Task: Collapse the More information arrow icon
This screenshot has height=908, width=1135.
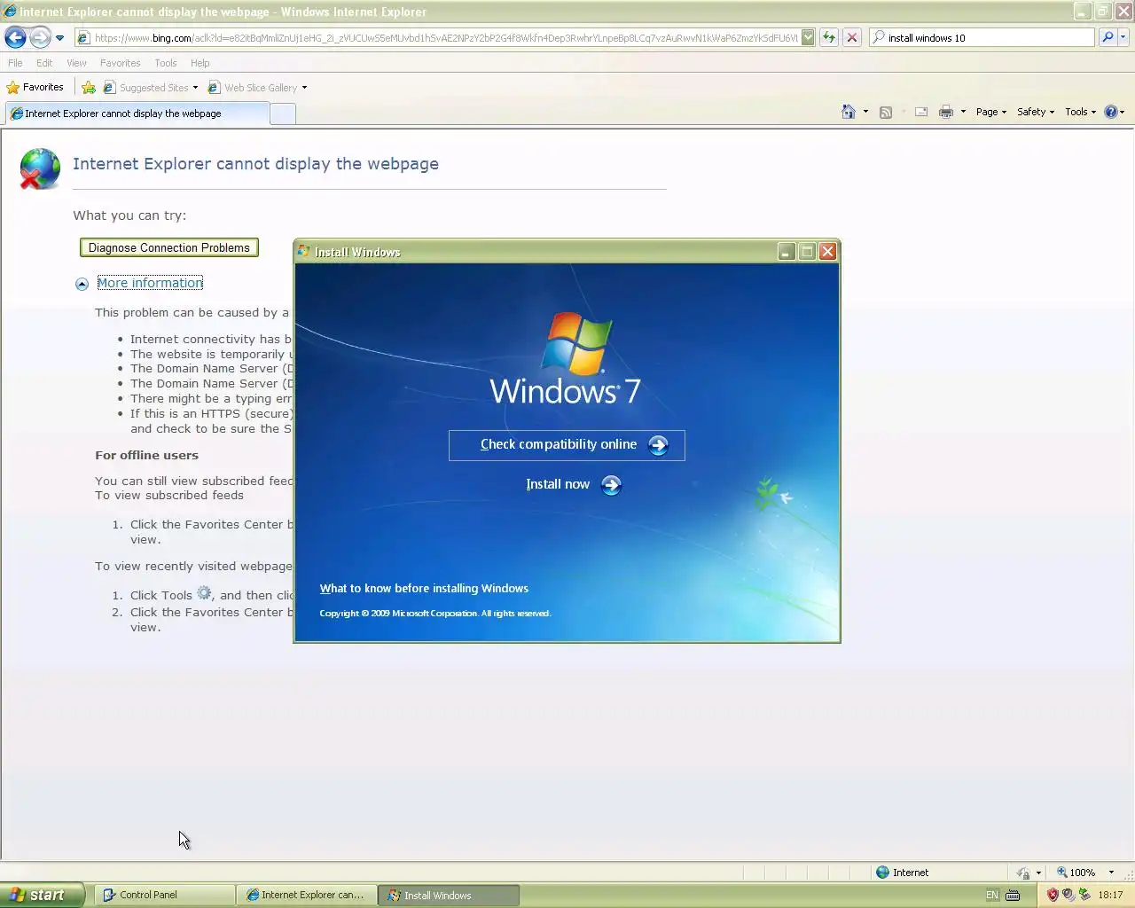Action: click(x=82, y=284)
